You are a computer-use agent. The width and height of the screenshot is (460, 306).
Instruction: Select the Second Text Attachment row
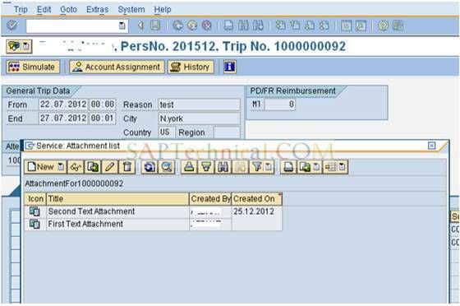pyautogui.click(x=153, y=211)
